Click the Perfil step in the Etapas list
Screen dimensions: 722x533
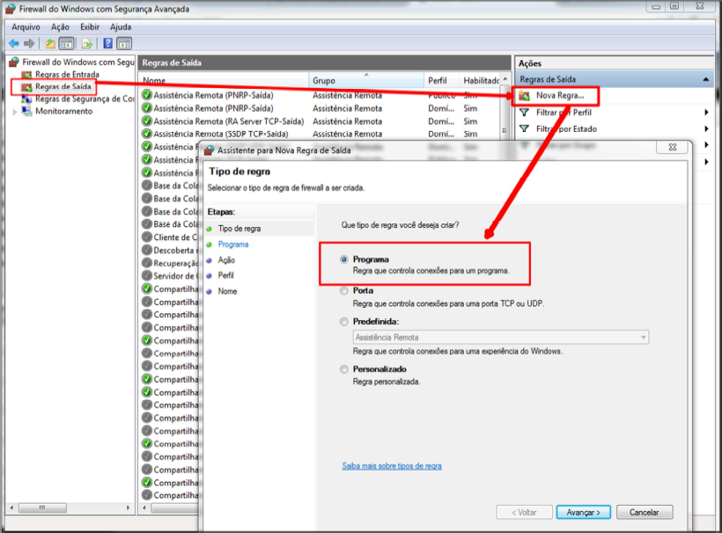point(226,275)
